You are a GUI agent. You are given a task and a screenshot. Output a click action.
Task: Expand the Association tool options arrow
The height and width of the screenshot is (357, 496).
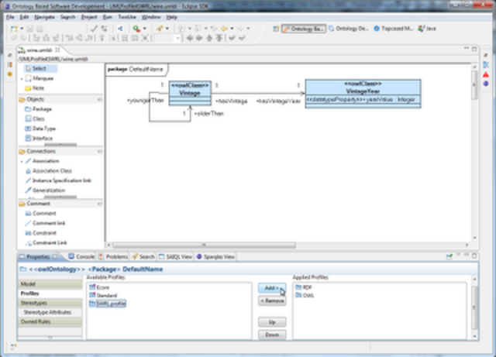[x=22, y=161]
